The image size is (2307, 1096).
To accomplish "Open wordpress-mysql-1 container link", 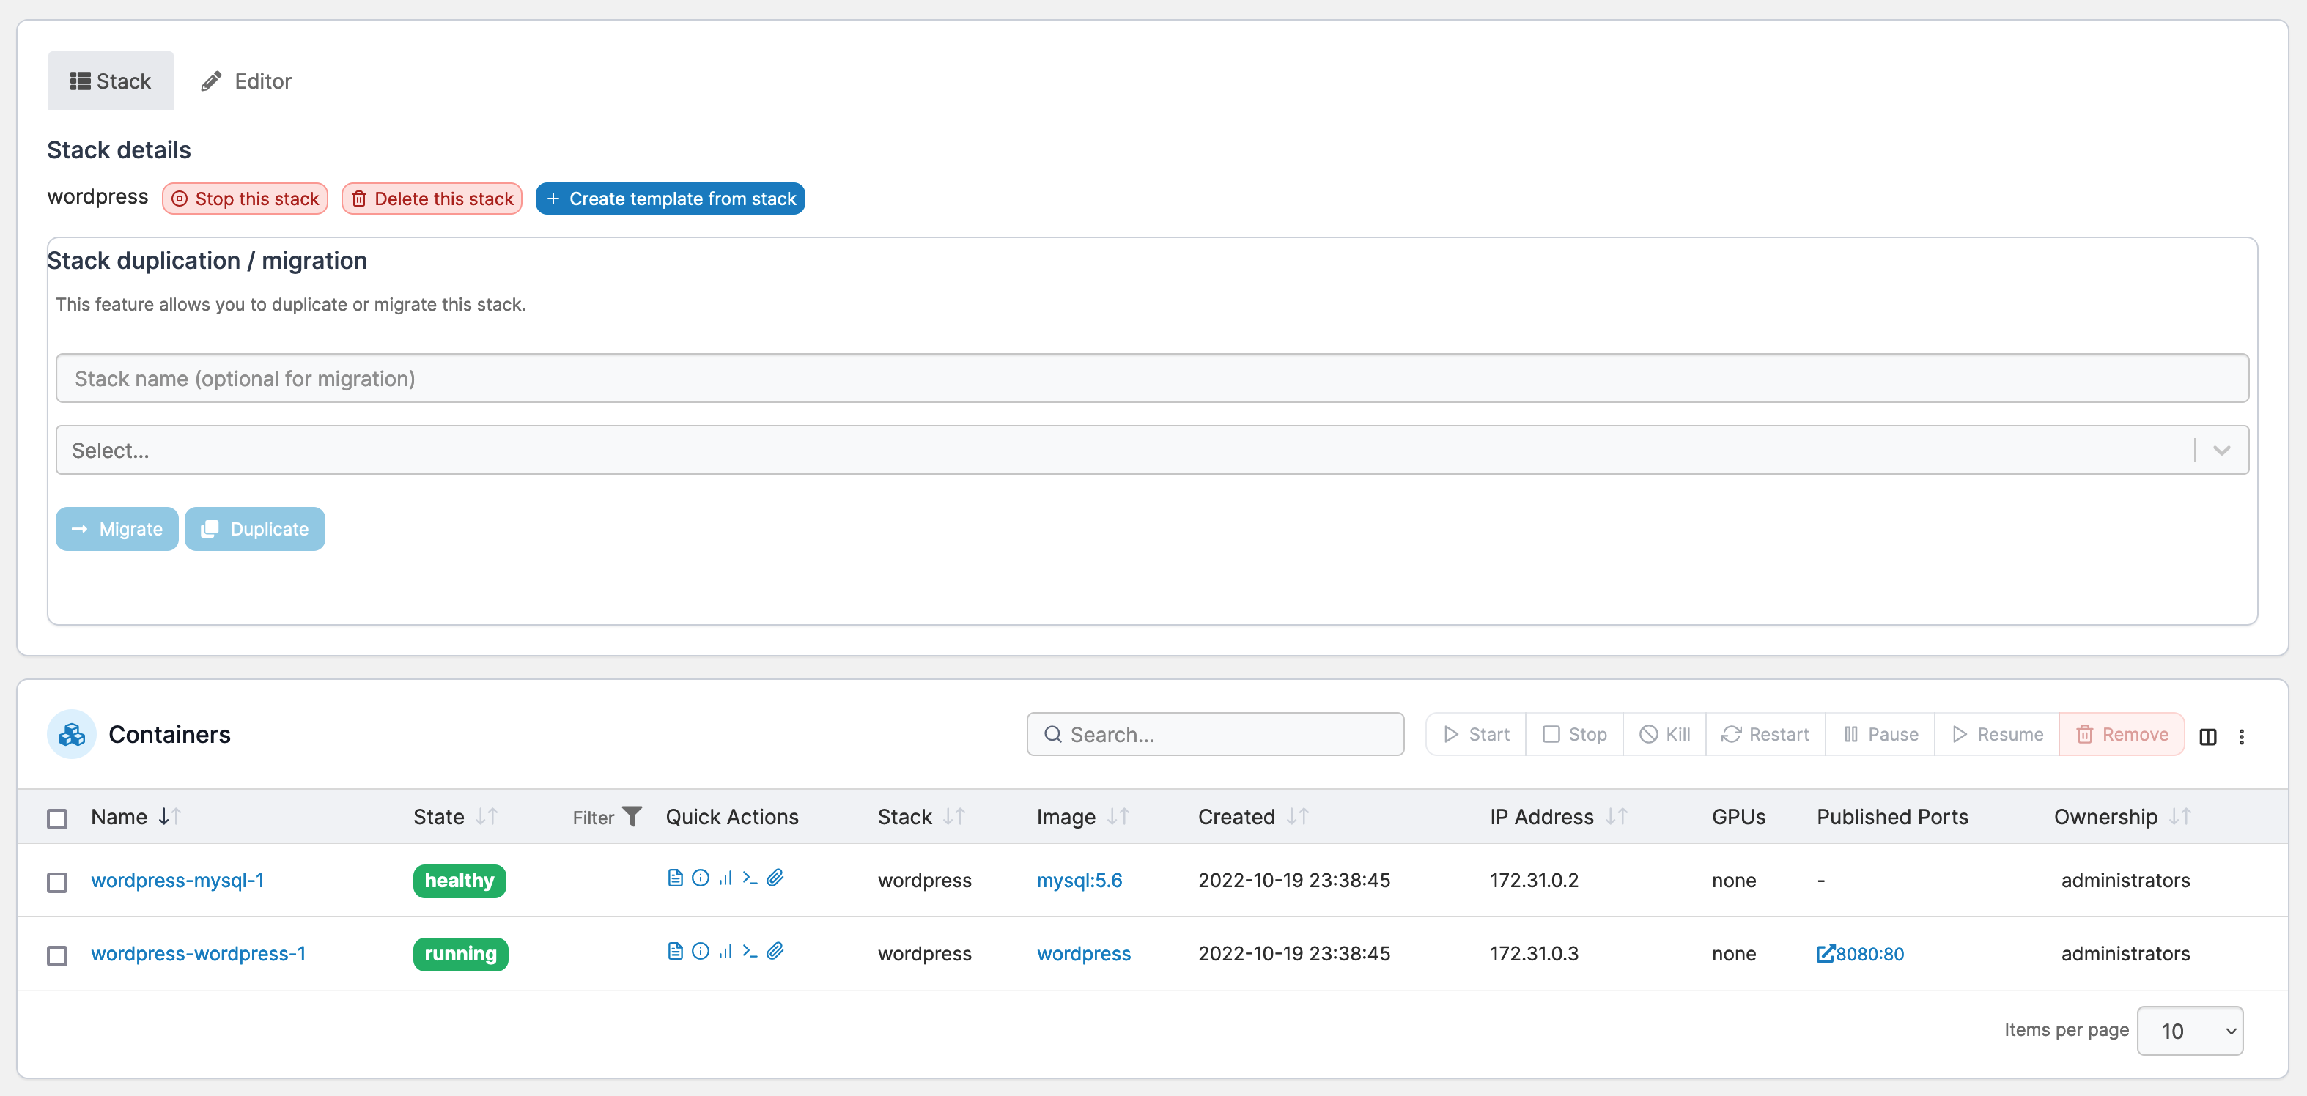I will coord(177,880).
